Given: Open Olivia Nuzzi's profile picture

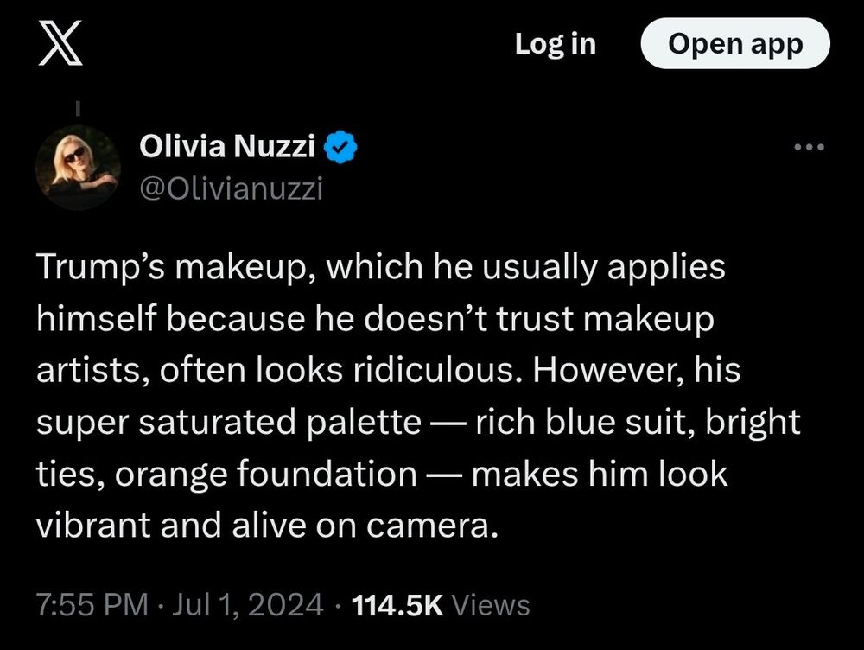Looking at the screenshot, I should [78, 168].
